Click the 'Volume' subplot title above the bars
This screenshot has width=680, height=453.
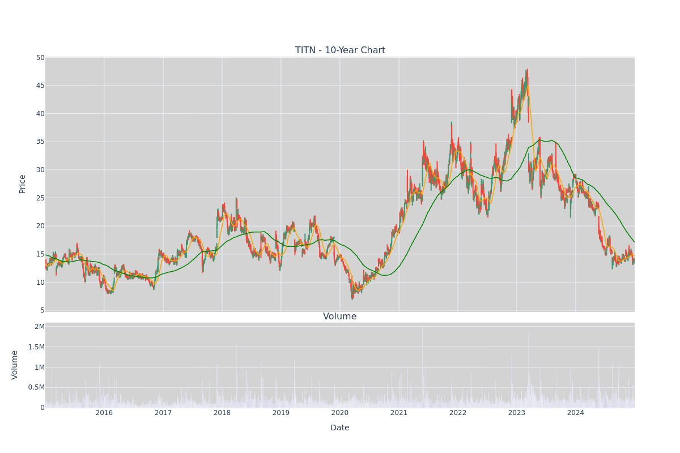340,317
